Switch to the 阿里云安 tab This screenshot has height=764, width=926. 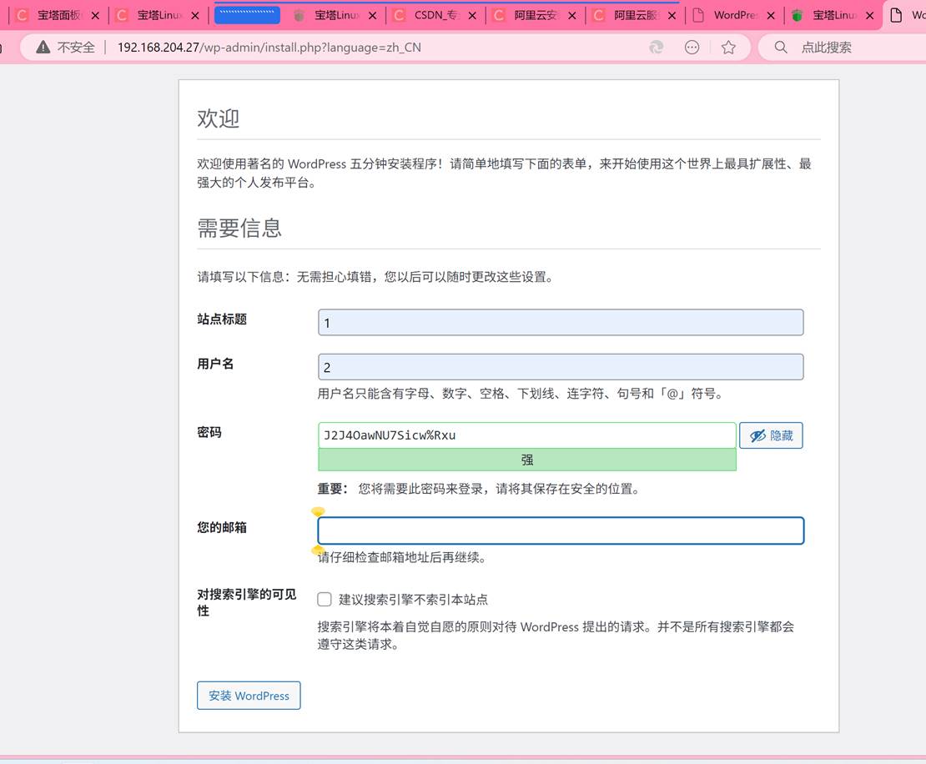coord(536,15)
